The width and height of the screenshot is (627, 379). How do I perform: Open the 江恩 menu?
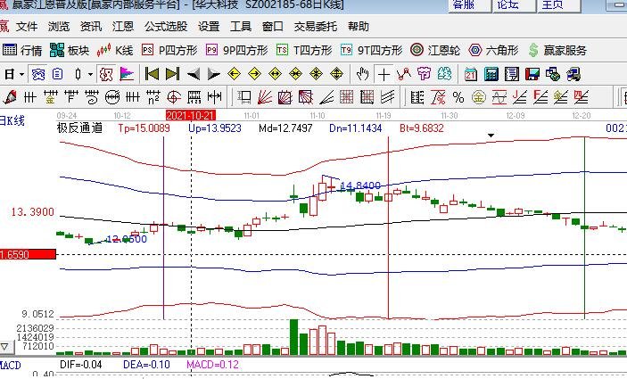pyautogui.click(x=123, y=27)
